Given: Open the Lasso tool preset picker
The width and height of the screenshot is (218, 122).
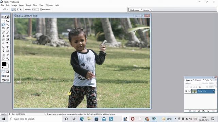Looking at the screenshot, I should click(8, 9).
